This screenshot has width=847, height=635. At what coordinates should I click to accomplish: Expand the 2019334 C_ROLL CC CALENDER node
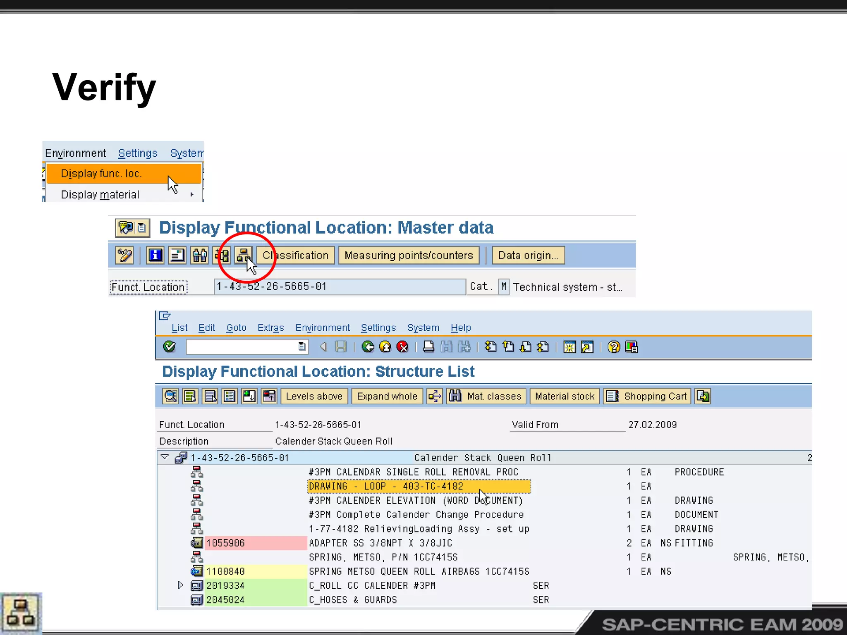[x=180, y=585]
